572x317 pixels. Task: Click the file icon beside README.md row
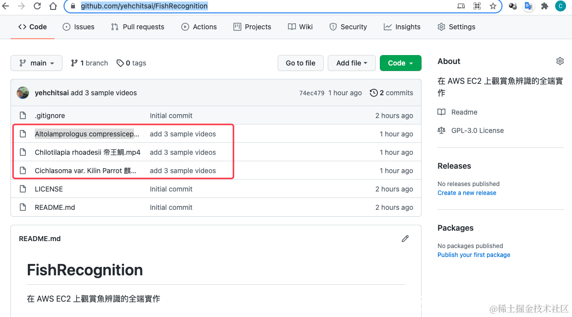click(x=23, y=207)
